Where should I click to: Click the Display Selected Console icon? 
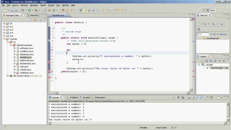tap(212, 97)
